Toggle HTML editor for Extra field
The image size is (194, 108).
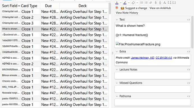pyautogui.click(x=188, y=52)
